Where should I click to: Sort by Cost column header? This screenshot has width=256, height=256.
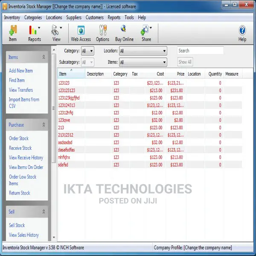click(155, 74)
